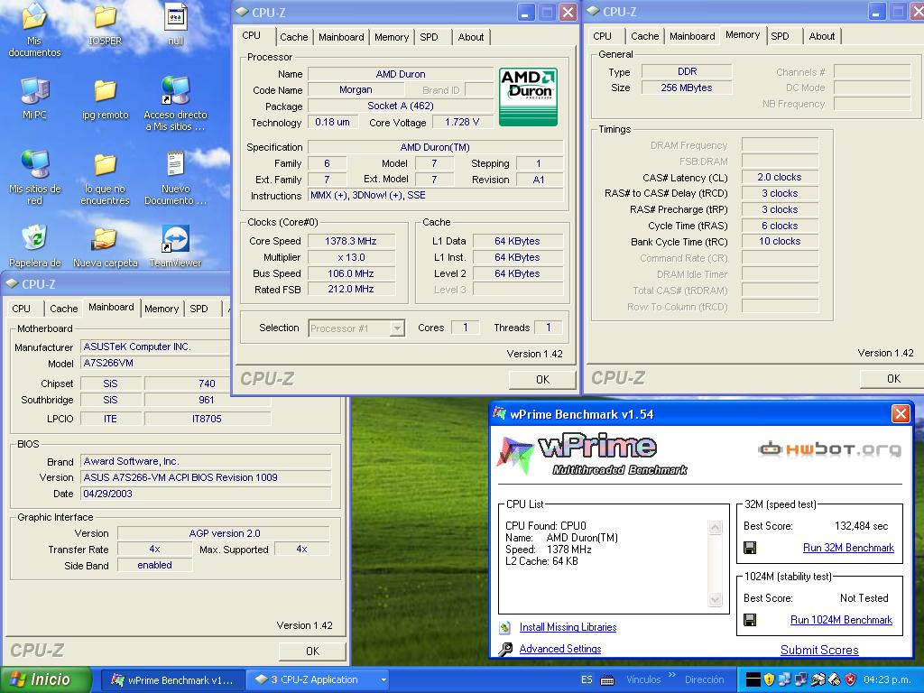Screen dimensions: 924x693
Task: Click the 132,484 sec best score
Action: [x=861, y=526]
